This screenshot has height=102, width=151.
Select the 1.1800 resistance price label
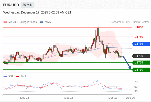138,27
